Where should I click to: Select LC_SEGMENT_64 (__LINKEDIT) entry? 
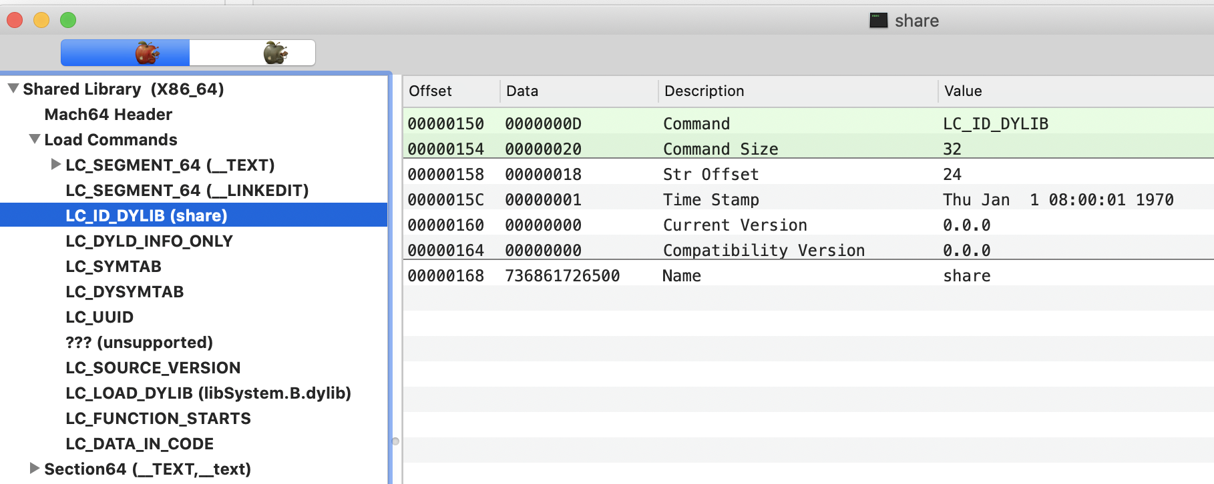click(187, 191)
